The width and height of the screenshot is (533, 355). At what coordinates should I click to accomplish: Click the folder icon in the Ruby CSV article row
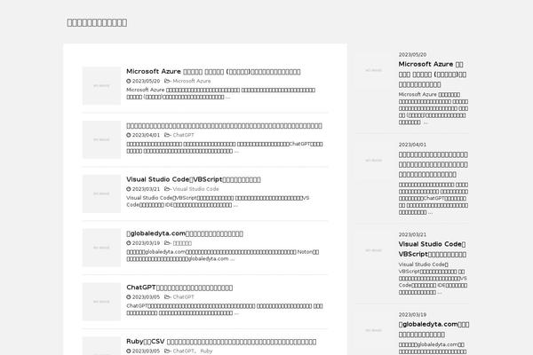pyautogui.click(x=167, y=351)
